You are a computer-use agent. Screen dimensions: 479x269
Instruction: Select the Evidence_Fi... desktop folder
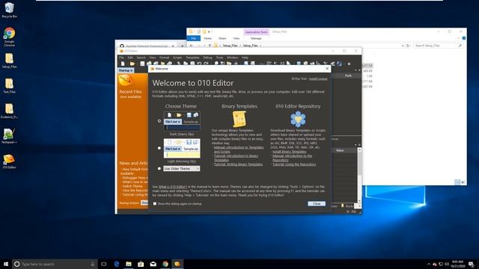tap(9, 111)
